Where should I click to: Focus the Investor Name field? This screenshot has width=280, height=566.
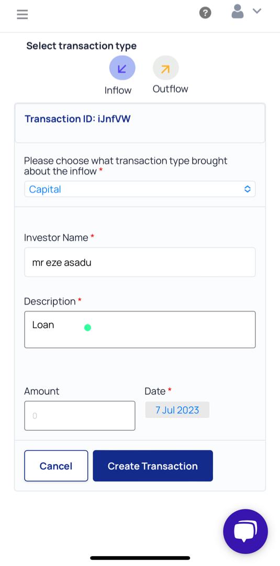(x=140, y=263)
